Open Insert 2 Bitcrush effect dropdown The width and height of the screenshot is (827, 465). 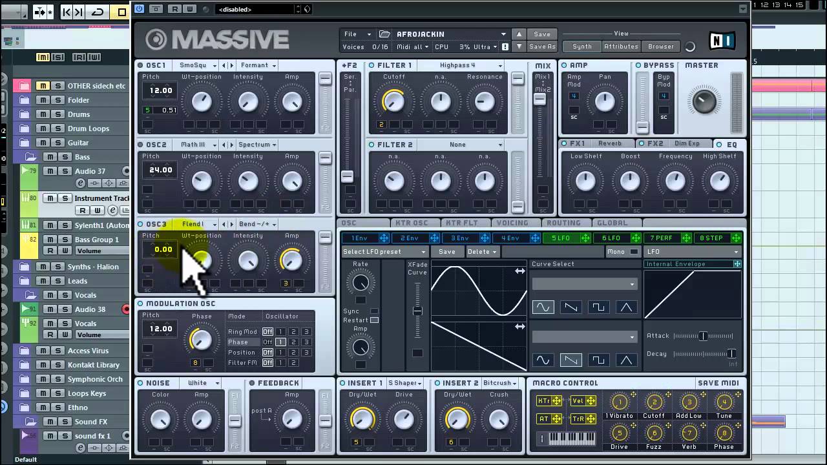(500, 383)
